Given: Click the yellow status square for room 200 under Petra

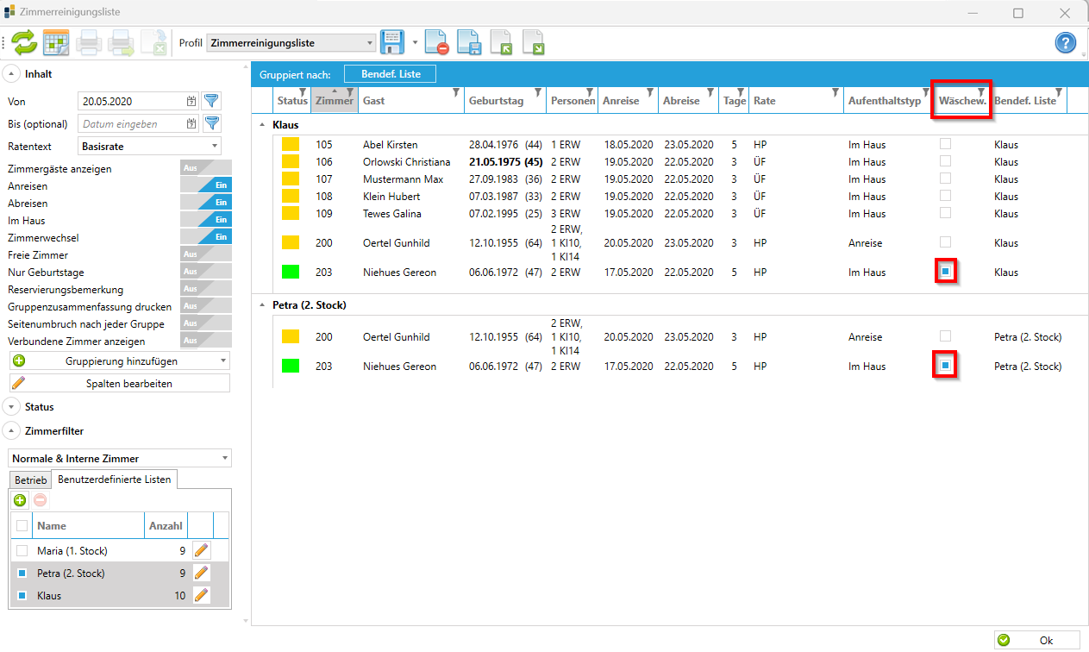Looking at the screenshot, I should [x=291, y=336].
